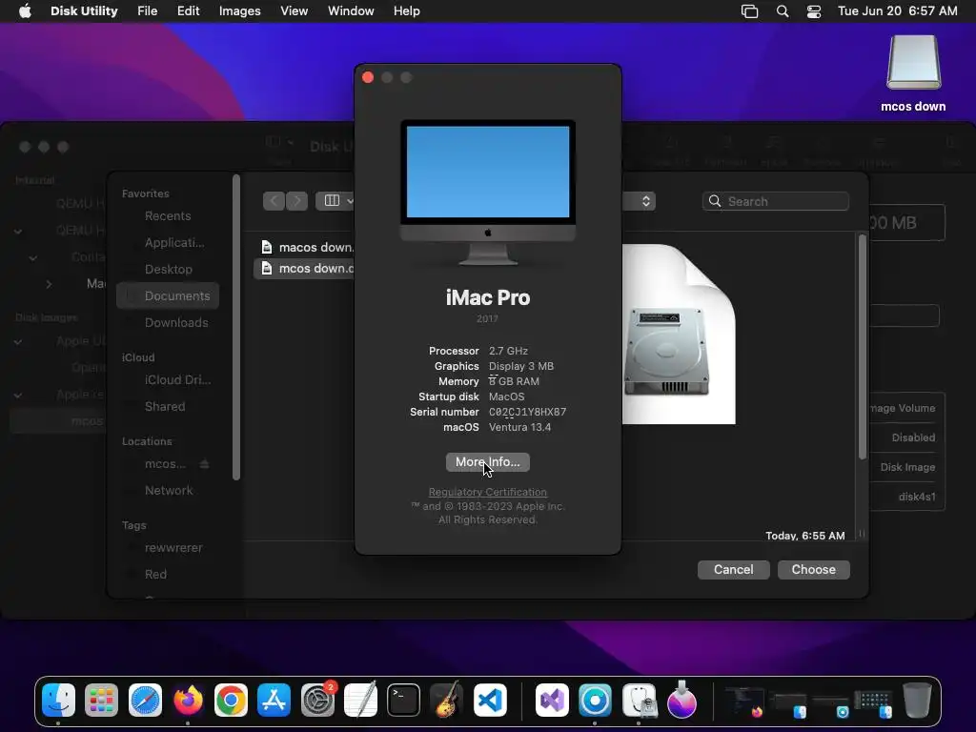Open the Trash in the dock
The height and width of the screenshot is (732, 976).
(917, 701)
